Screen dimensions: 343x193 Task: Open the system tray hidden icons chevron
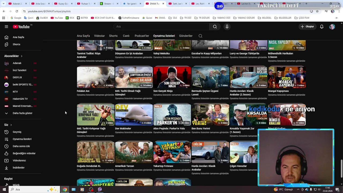click(298, 190)
